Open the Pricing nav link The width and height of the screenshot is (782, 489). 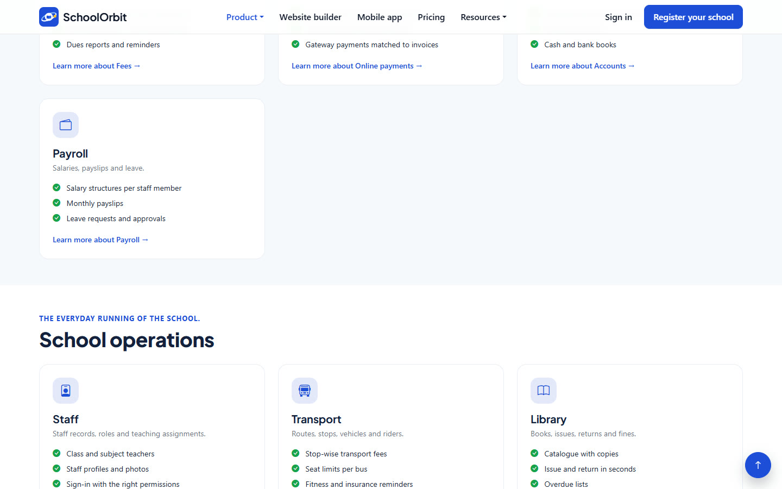tap(431, 17)
